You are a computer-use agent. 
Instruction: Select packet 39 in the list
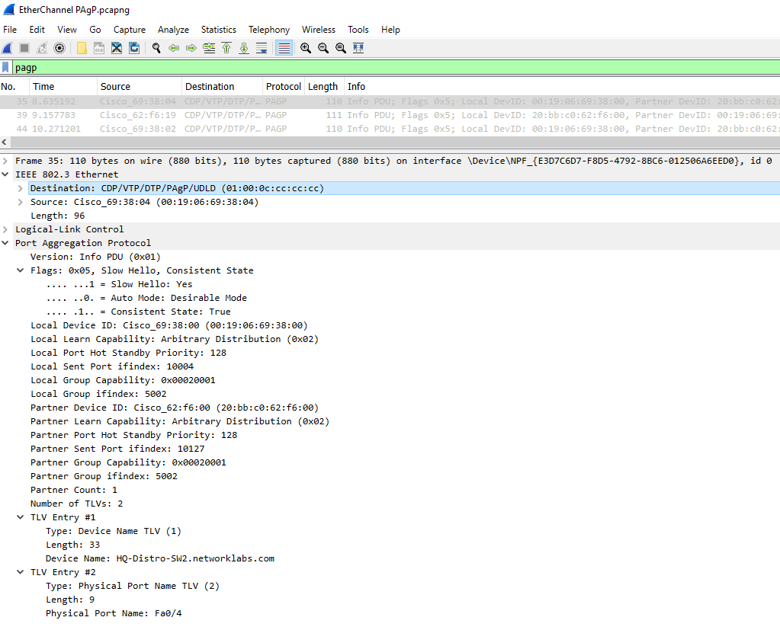pyautogui.click(x=390, y=115)
